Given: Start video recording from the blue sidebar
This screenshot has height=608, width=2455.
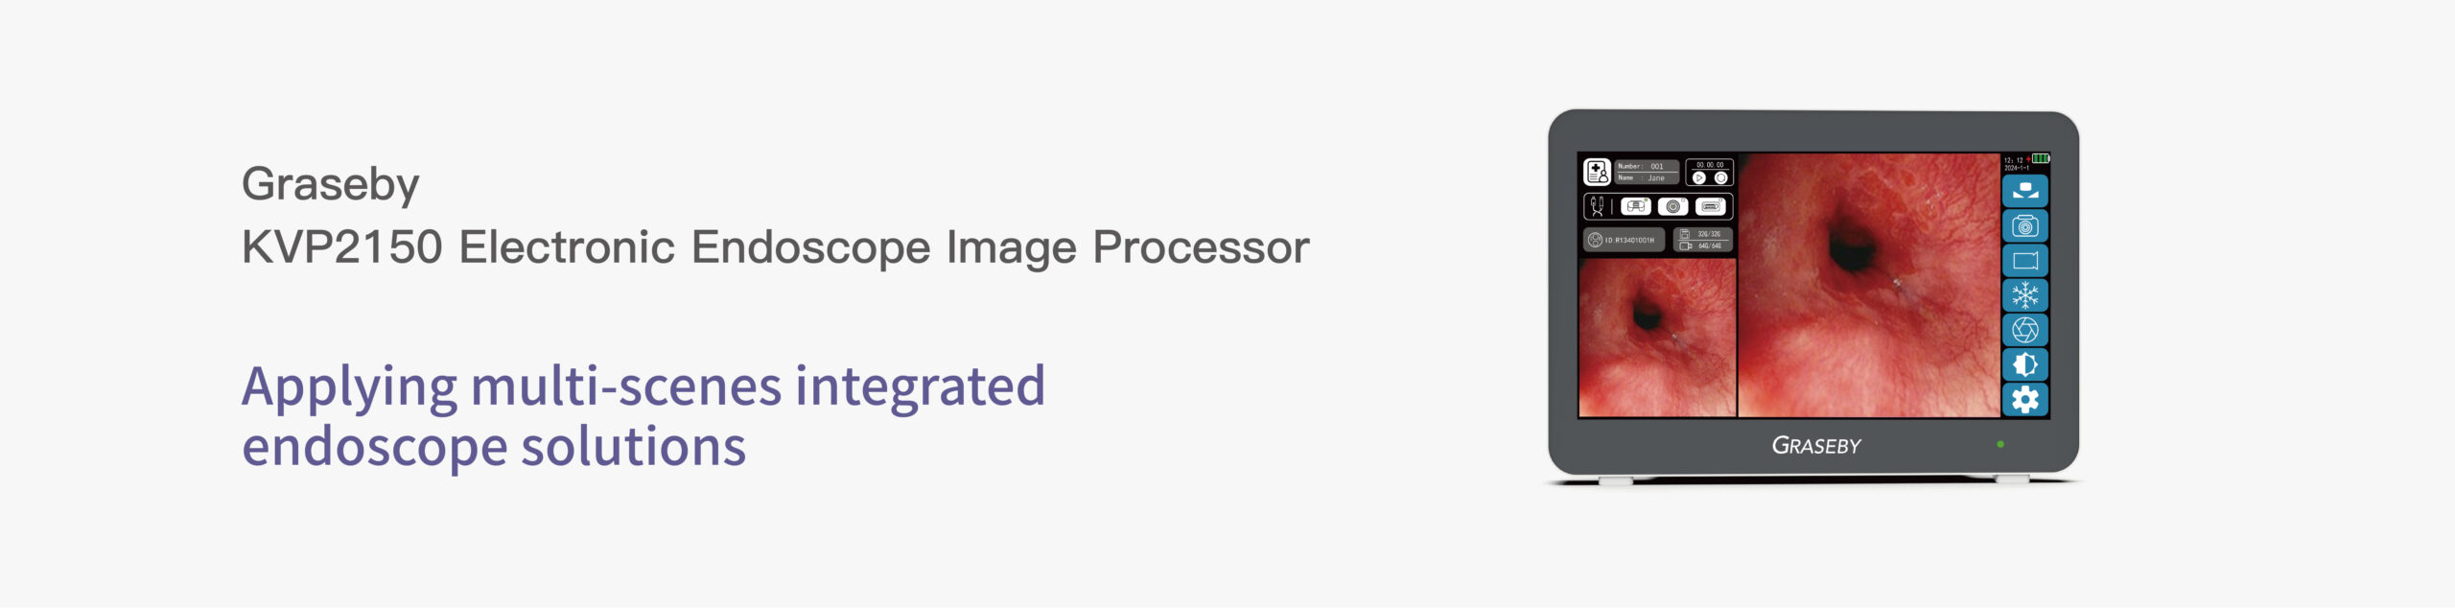Looking at the screenshot, I should [x=2025, y=261].
